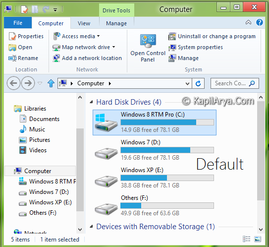The height and width of the screenshot is (247, 269).
Task: Go up one level with the up arrow
Action: [x=51, y=83]
